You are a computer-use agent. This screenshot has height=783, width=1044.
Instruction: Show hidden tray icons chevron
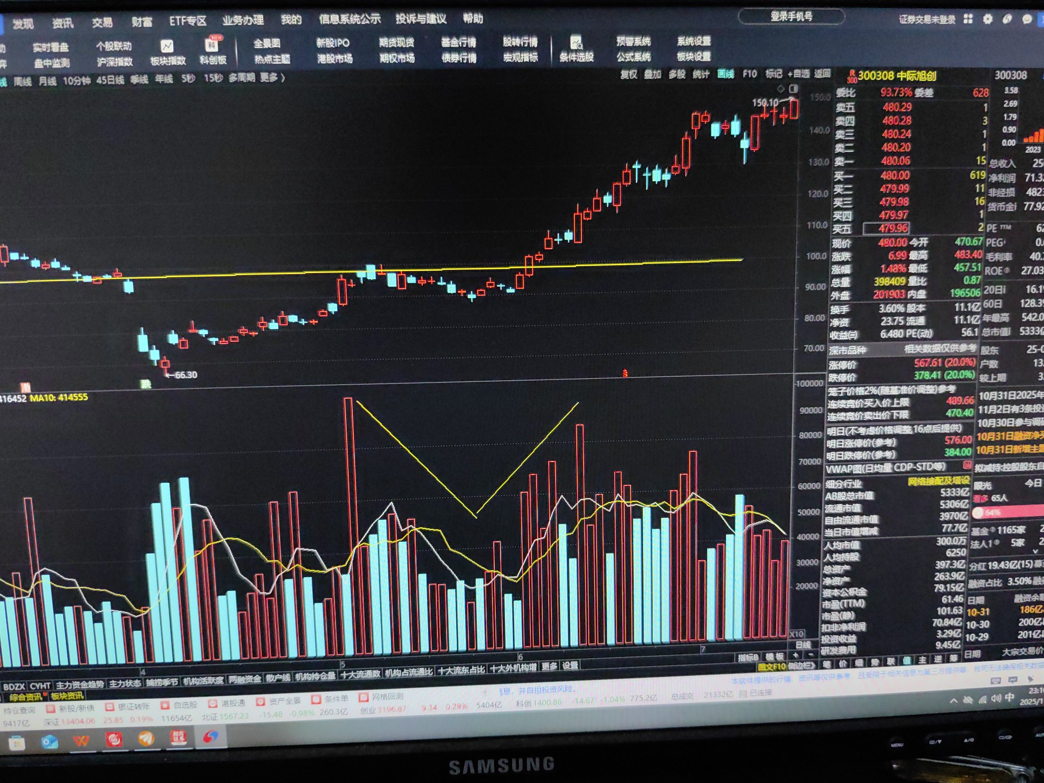click(x=953, y=701)
